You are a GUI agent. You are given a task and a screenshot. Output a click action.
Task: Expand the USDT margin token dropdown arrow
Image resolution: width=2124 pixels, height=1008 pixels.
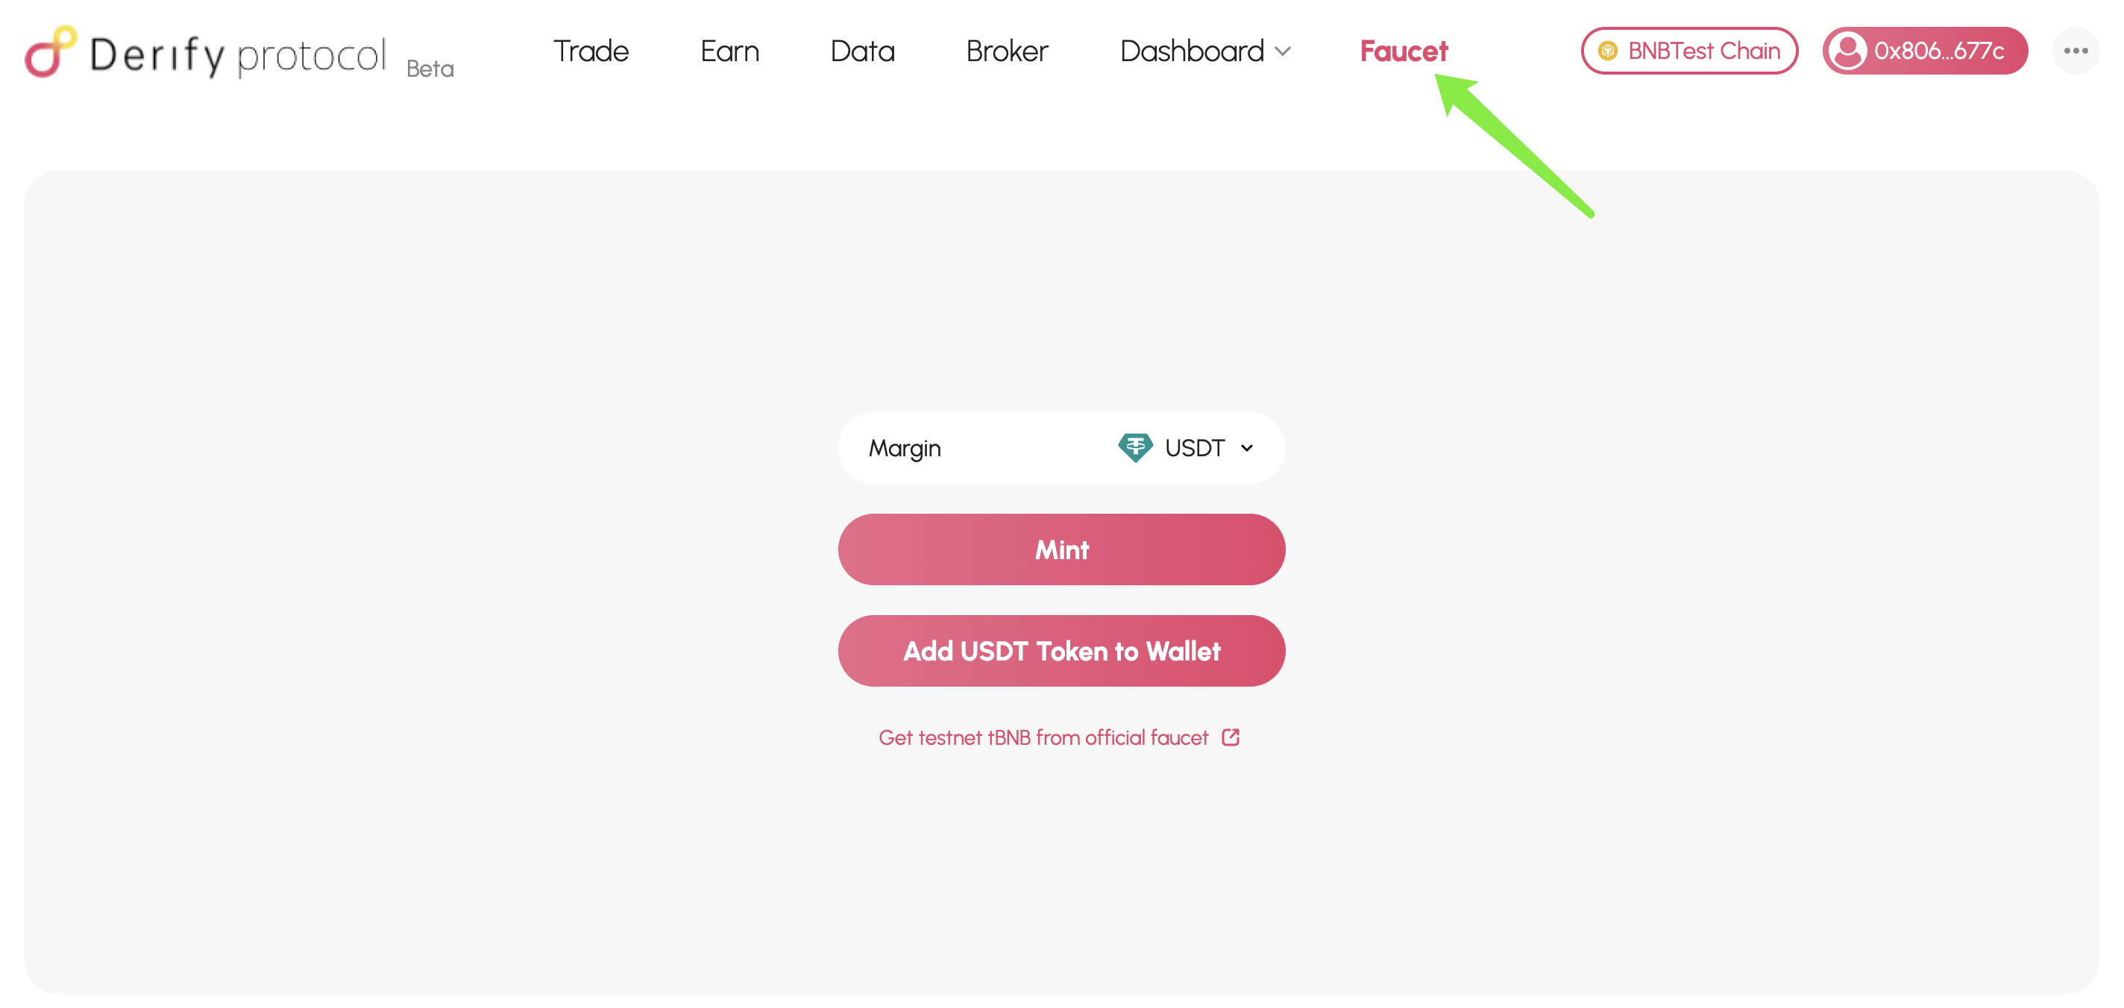coord(1247,448)
